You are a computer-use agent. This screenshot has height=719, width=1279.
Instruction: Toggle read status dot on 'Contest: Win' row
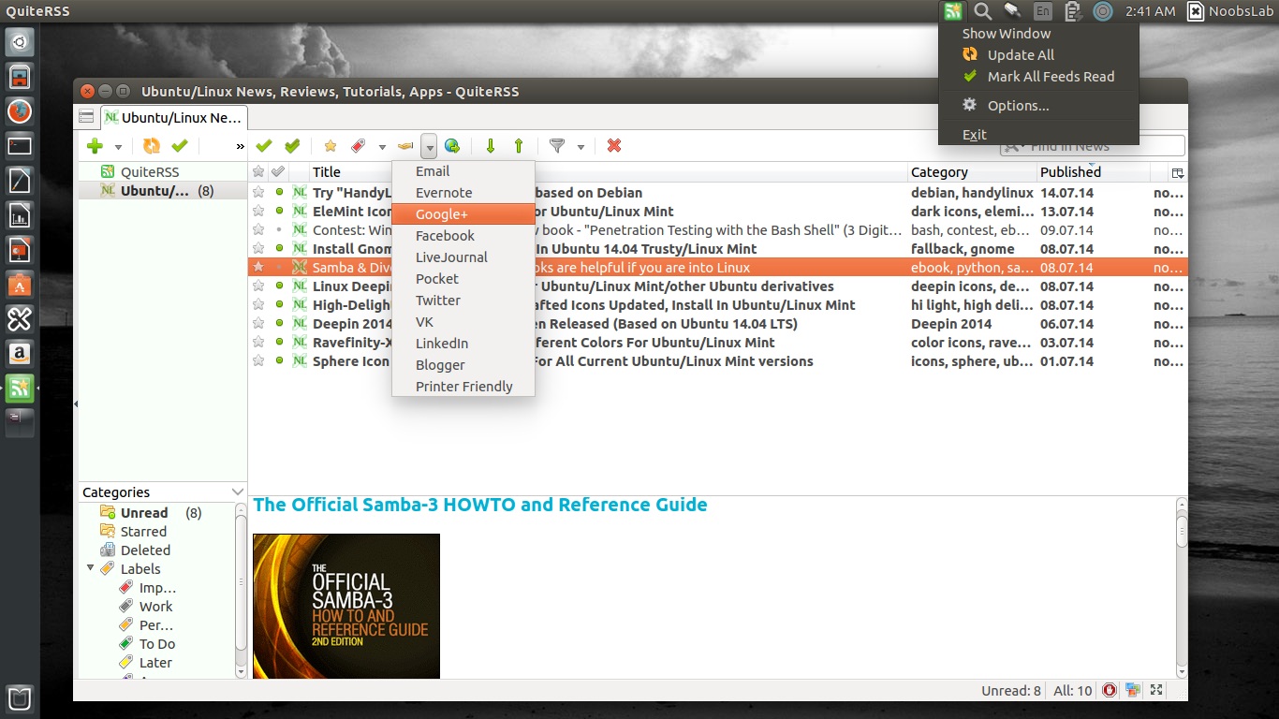pos(279,230)
